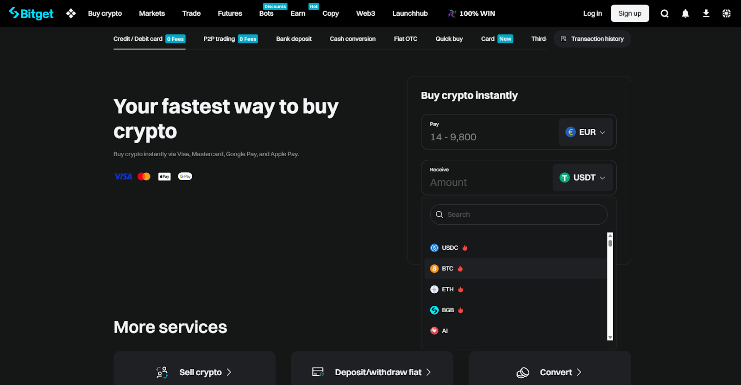The height and width of the screenshot is (385, 741).
Task: Open the Launchhub menu item
Action: [410, 13]
